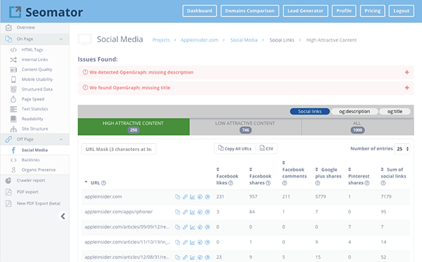Click the Mobile Usability phone icon
Viewport: 422px width, 262px height.
tap(13, 79)
